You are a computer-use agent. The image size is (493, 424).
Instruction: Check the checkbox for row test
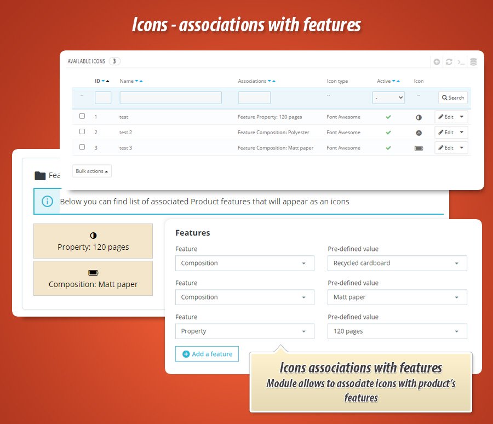(82, 116)
